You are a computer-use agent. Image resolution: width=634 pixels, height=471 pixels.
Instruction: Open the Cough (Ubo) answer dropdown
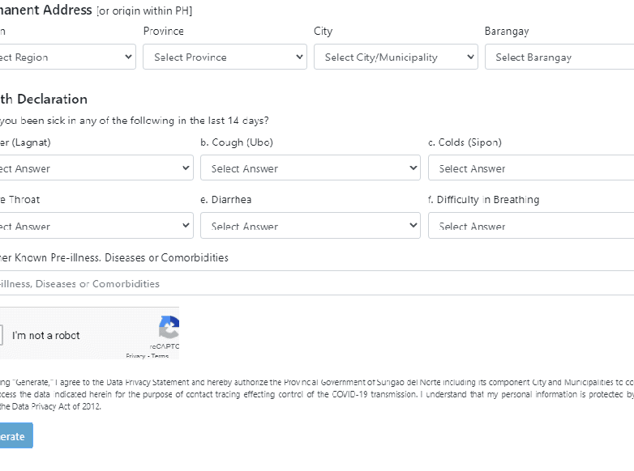click(310, 168)
